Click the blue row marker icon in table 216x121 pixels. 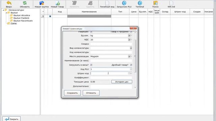[50, 16]
